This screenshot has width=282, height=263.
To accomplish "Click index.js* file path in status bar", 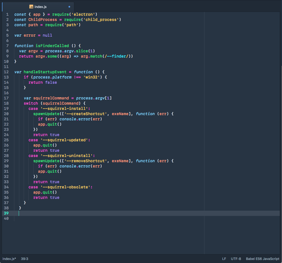I will 9,259.
